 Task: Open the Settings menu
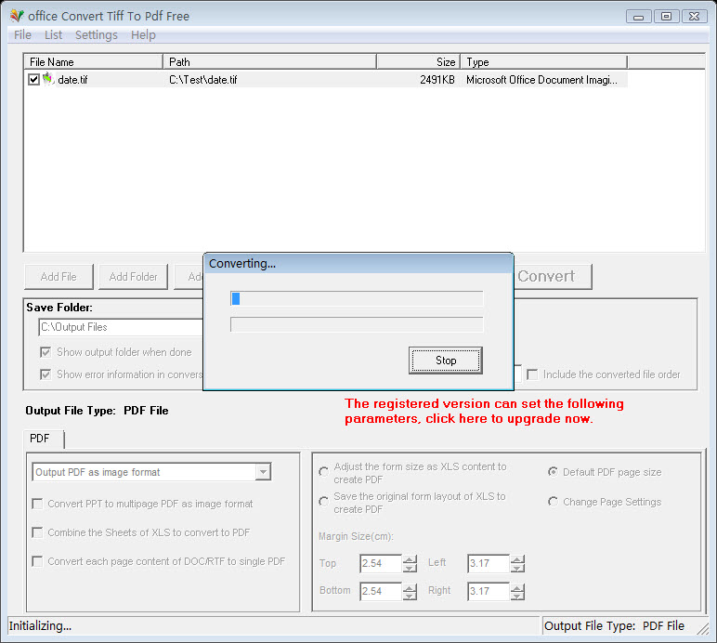[x=96, y=34]
